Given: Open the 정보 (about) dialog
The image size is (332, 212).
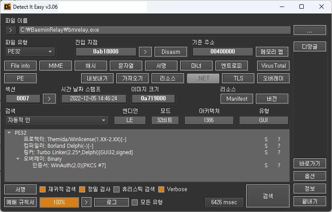Looking at the screenshot, I should tap(310, 189).
